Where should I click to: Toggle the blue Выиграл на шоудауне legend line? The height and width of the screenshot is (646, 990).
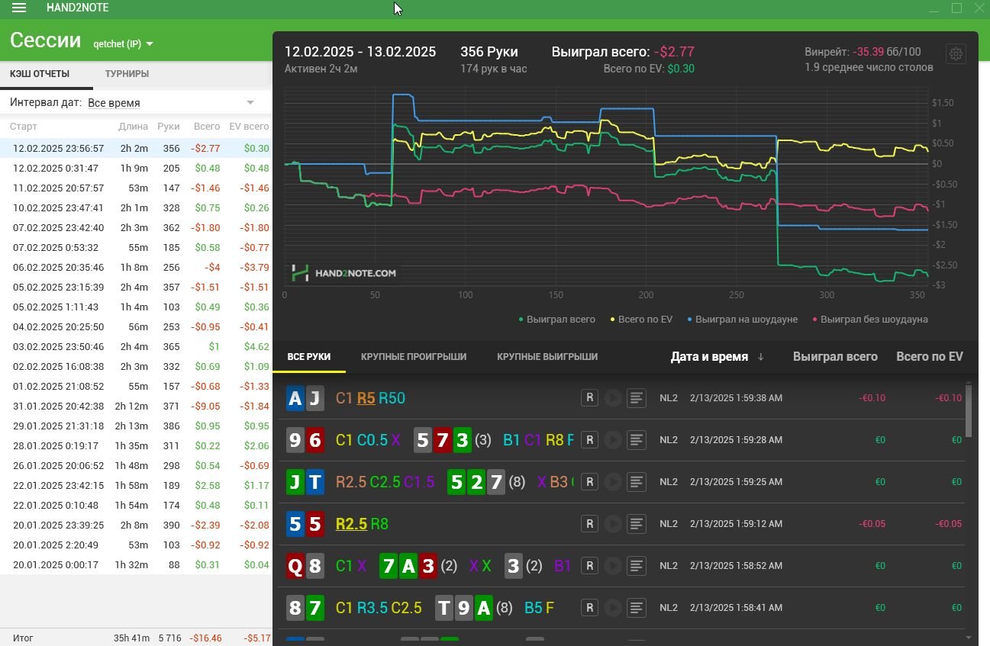coord(742,319)
